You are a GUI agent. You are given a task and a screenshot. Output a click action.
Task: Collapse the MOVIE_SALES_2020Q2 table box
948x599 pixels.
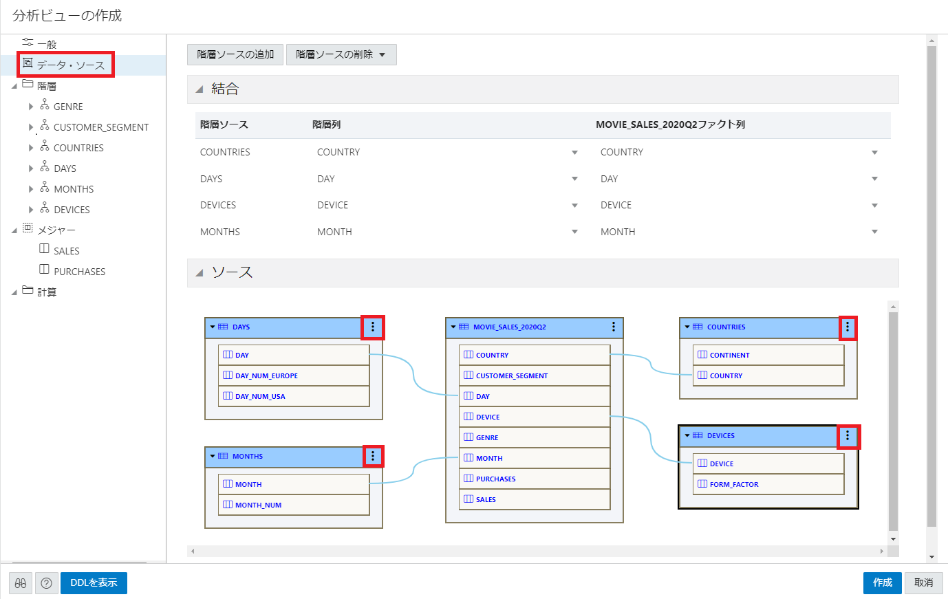[453, 327]
